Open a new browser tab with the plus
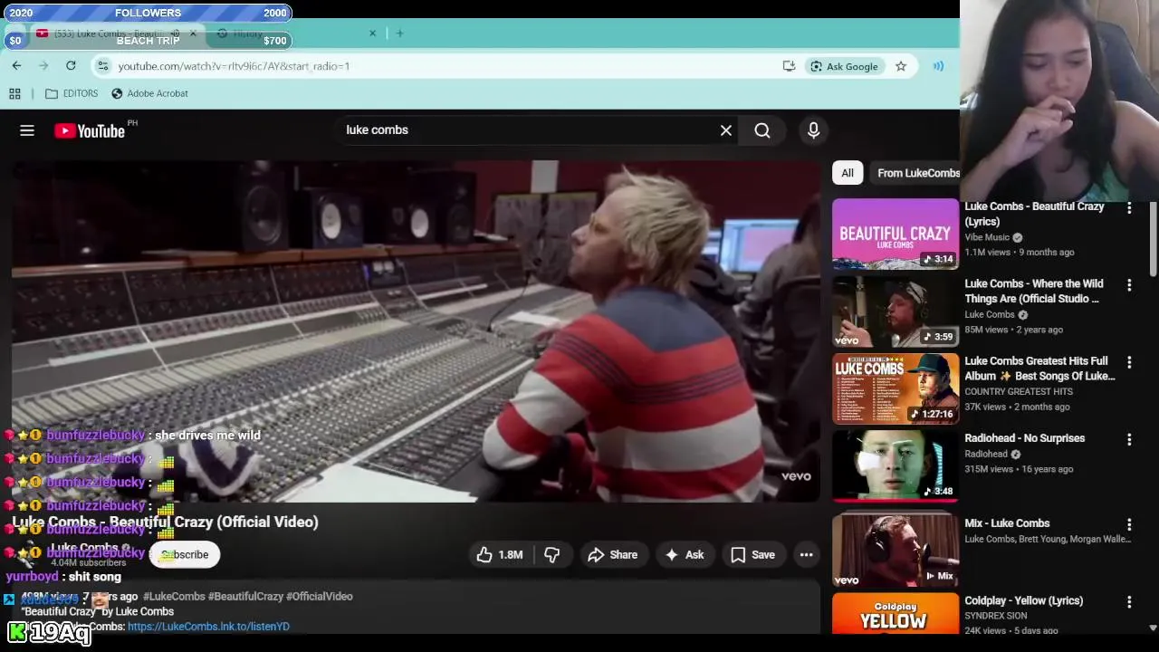1159x652 pixels. click(x=399, y=34)
